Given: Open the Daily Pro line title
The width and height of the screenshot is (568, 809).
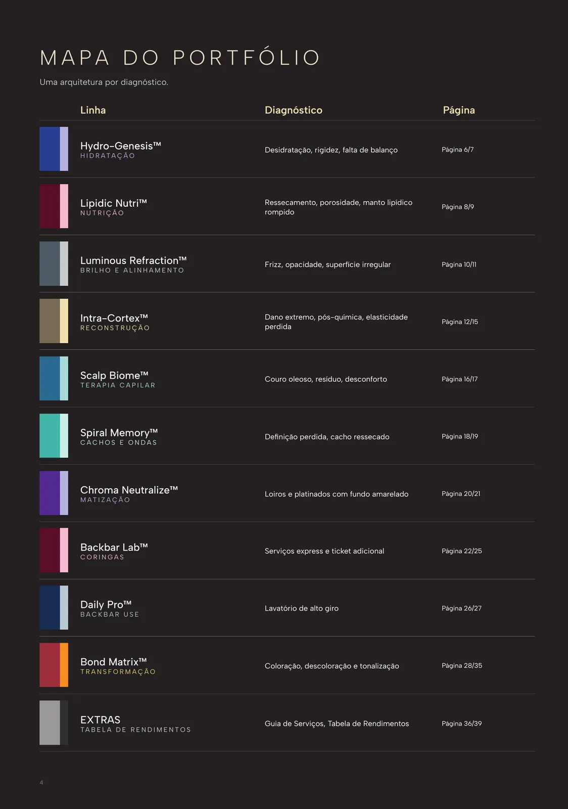Looking at the screenshot, I should 106,605.
